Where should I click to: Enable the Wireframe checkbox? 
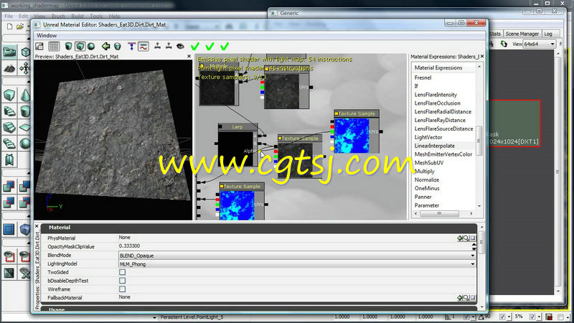click(122, 289)
